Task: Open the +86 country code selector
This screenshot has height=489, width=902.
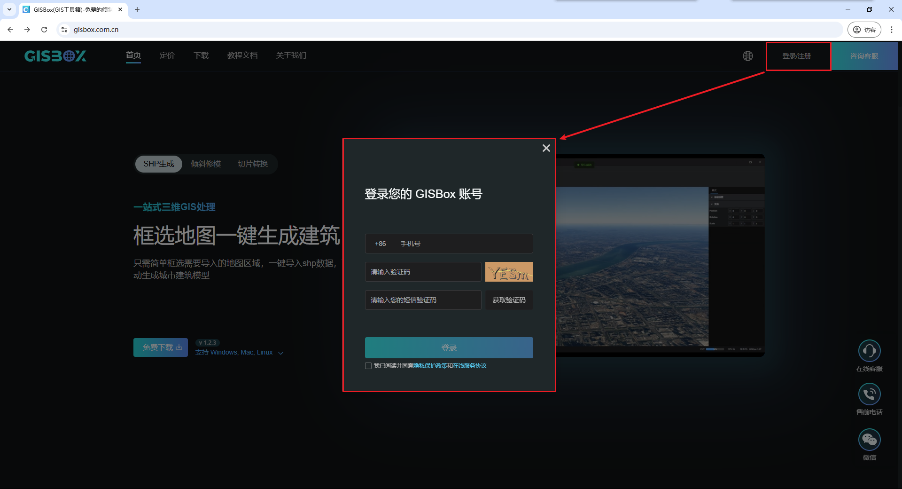Action: click(380, 244)
